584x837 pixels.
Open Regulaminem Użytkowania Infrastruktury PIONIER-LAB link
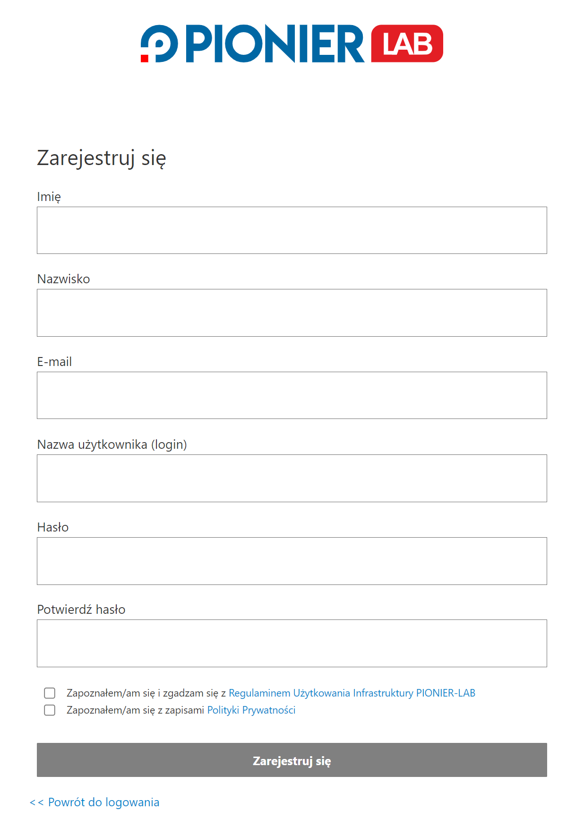coord(352,693)
